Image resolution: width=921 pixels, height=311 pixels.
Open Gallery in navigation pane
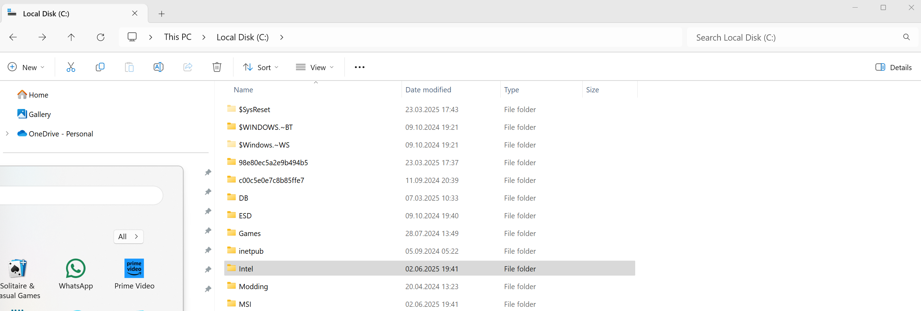point(34,114)
